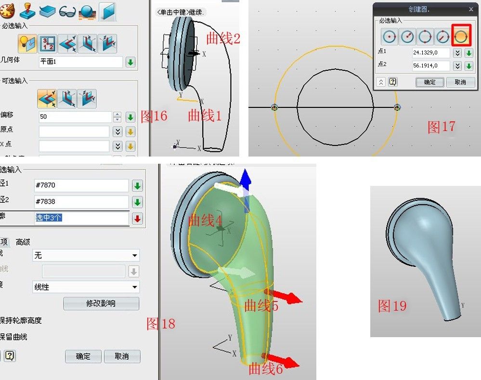
Task: Select the 3-point plane creation icon
Action: [x=48, y=44]
